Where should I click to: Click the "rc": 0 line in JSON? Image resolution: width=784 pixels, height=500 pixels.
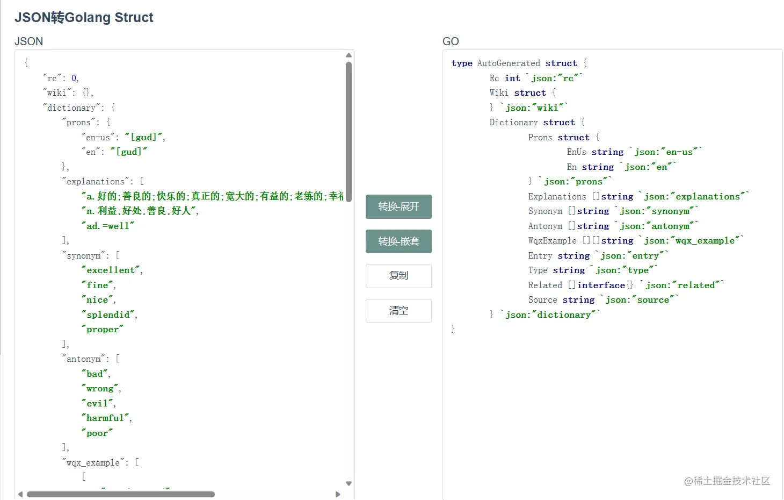click(61, 78)
